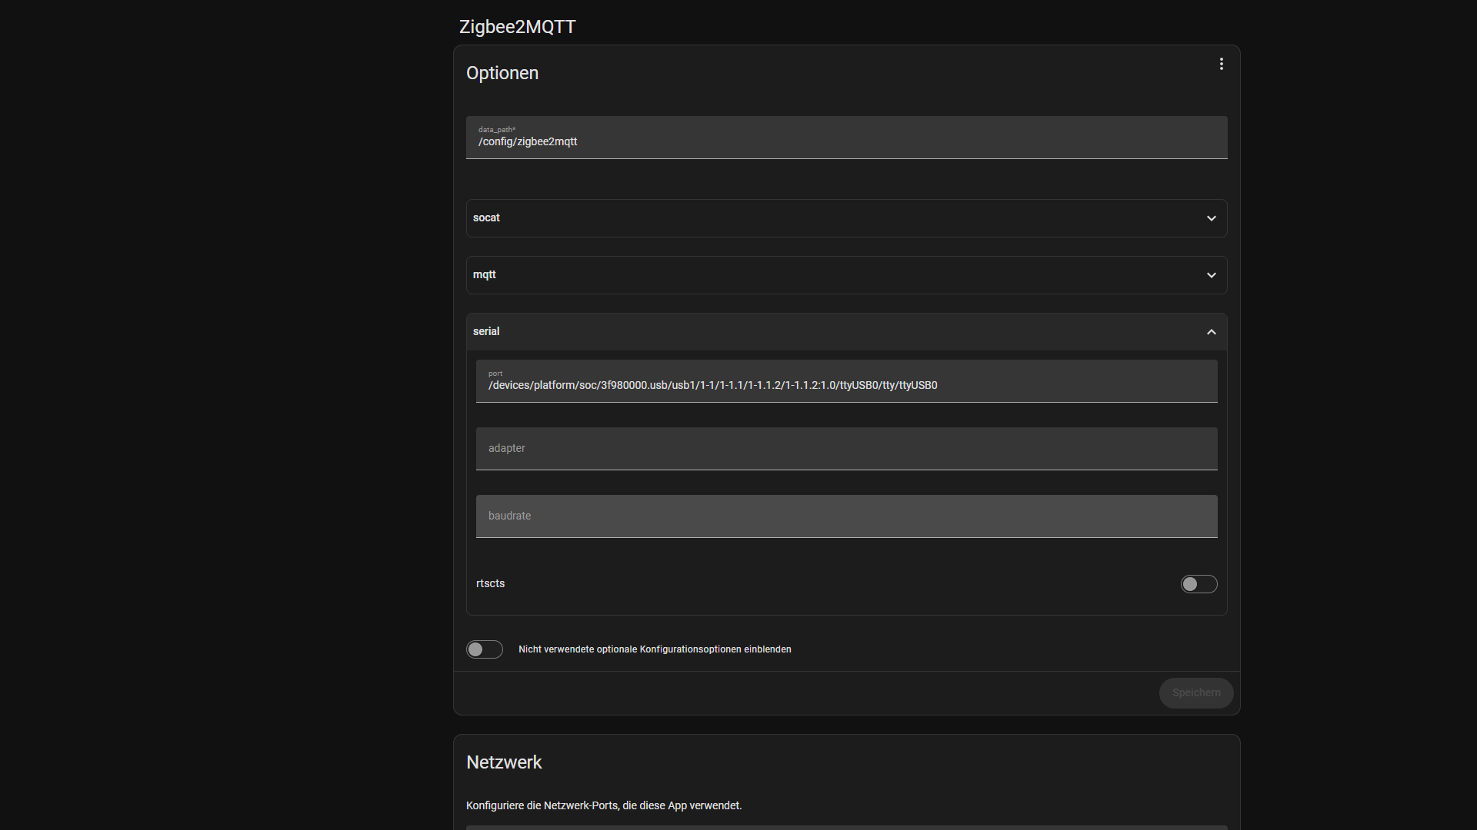The image size is (1477, 830).
Task: Expand the socat section
Action: pos(846,218)
